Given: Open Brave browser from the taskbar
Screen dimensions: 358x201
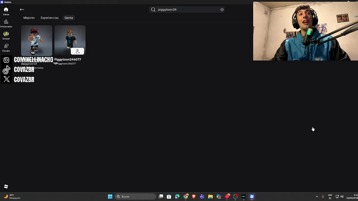Looking at the screenshot, I should point(194,197).
